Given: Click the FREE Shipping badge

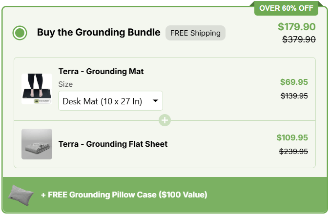Looking at the screenshot, I should click(x=195, y=33).
